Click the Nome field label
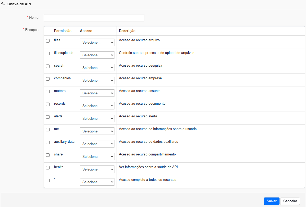The height and width of the screenshot is (207, 306). (34, 17)
